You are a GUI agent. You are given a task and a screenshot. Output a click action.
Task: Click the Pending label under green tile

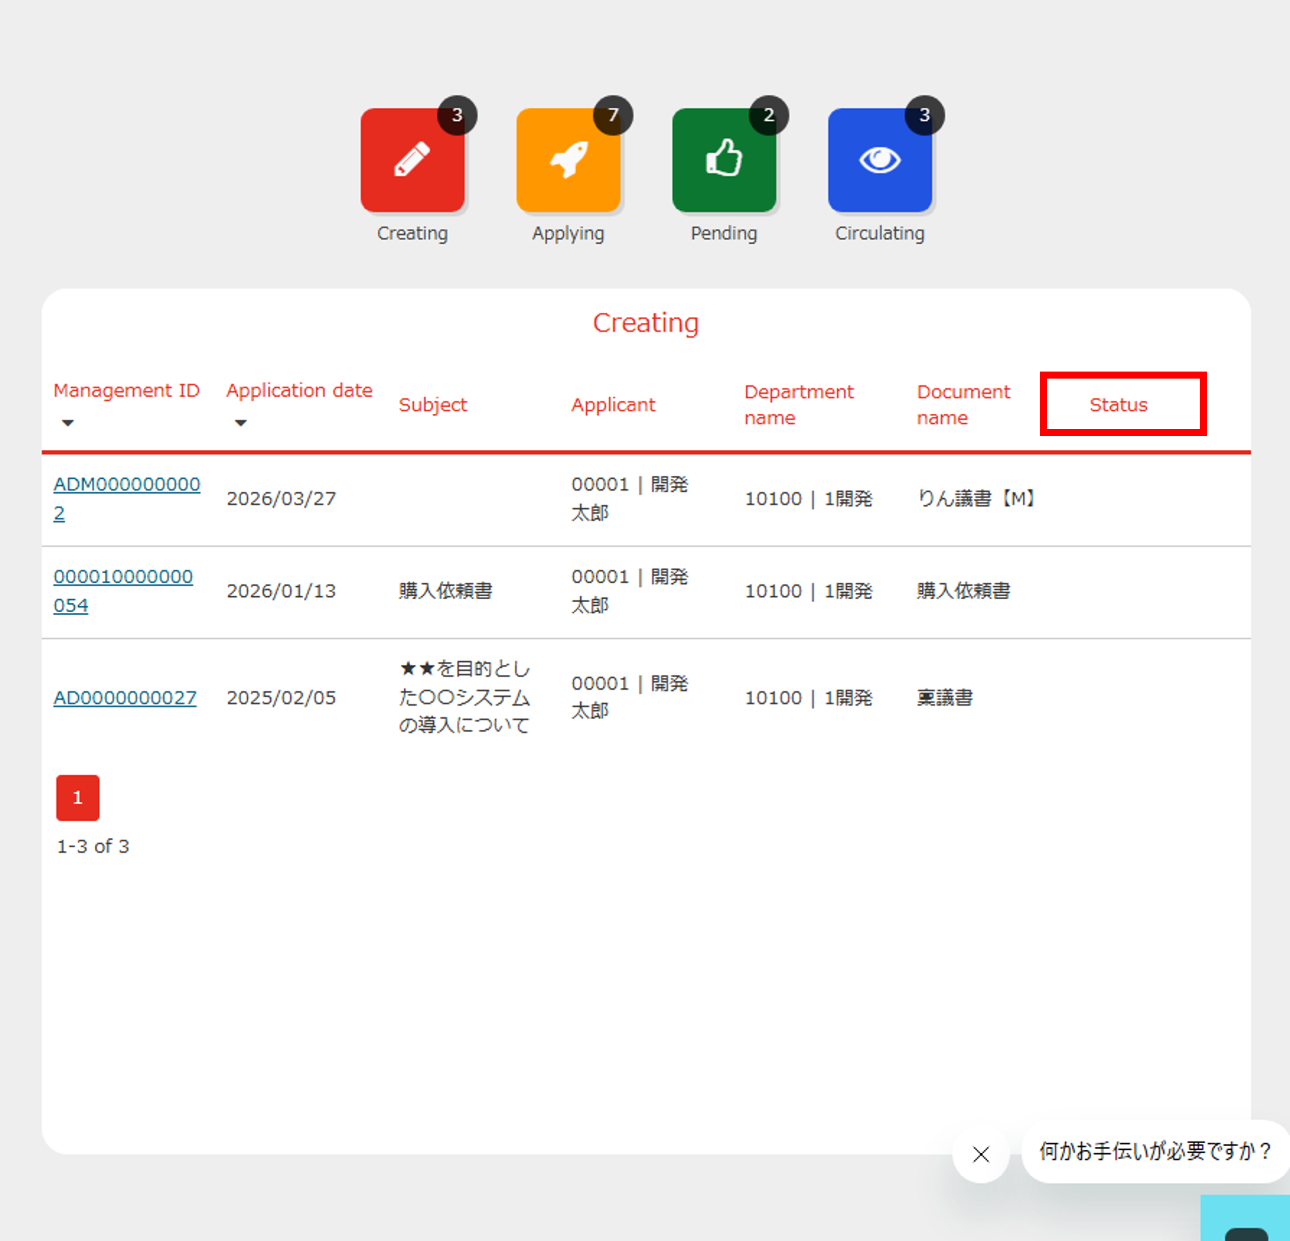(x=724, y=234)
